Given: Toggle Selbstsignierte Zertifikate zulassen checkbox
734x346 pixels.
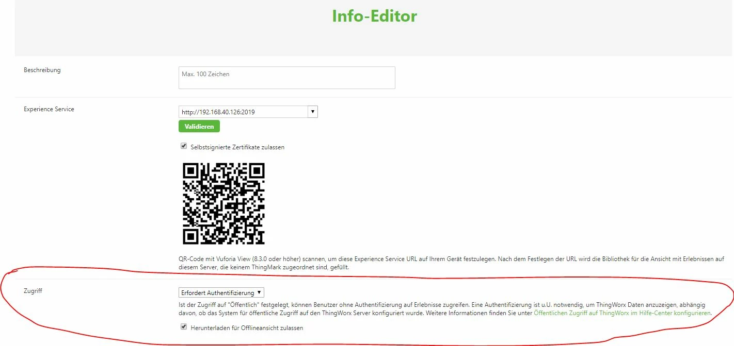Looking at the screenshot, I should click(183, 146).
